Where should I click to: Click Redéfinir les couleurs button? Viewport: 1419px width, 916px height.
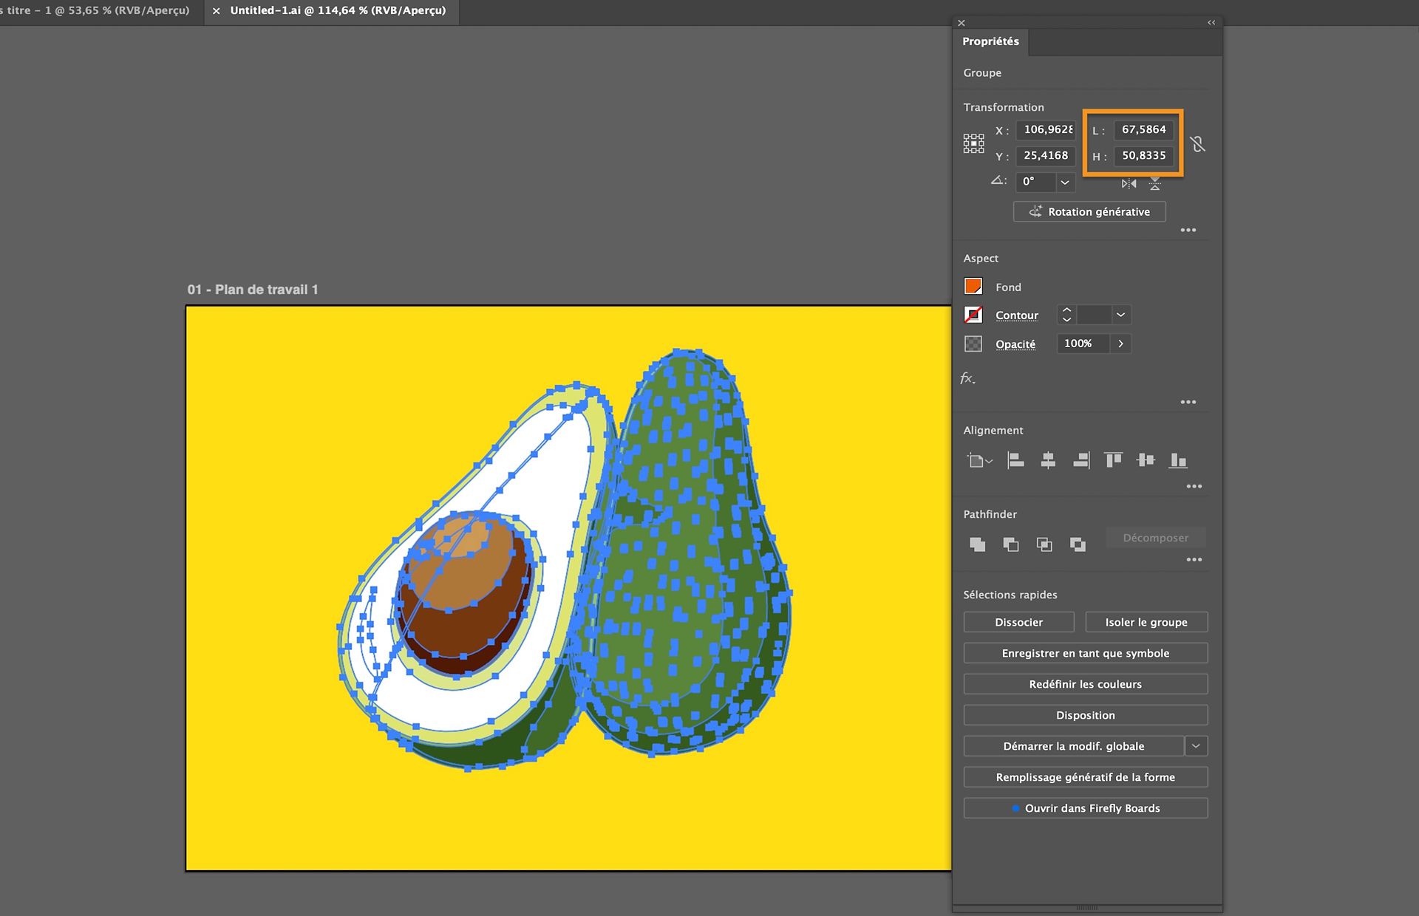click(x=1086, y=684)
